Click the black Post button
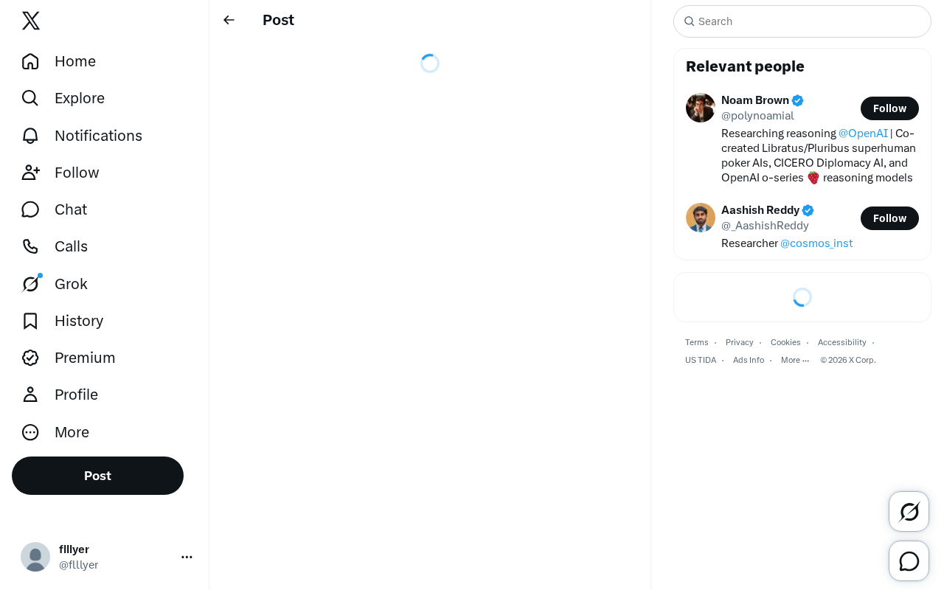 97,476
